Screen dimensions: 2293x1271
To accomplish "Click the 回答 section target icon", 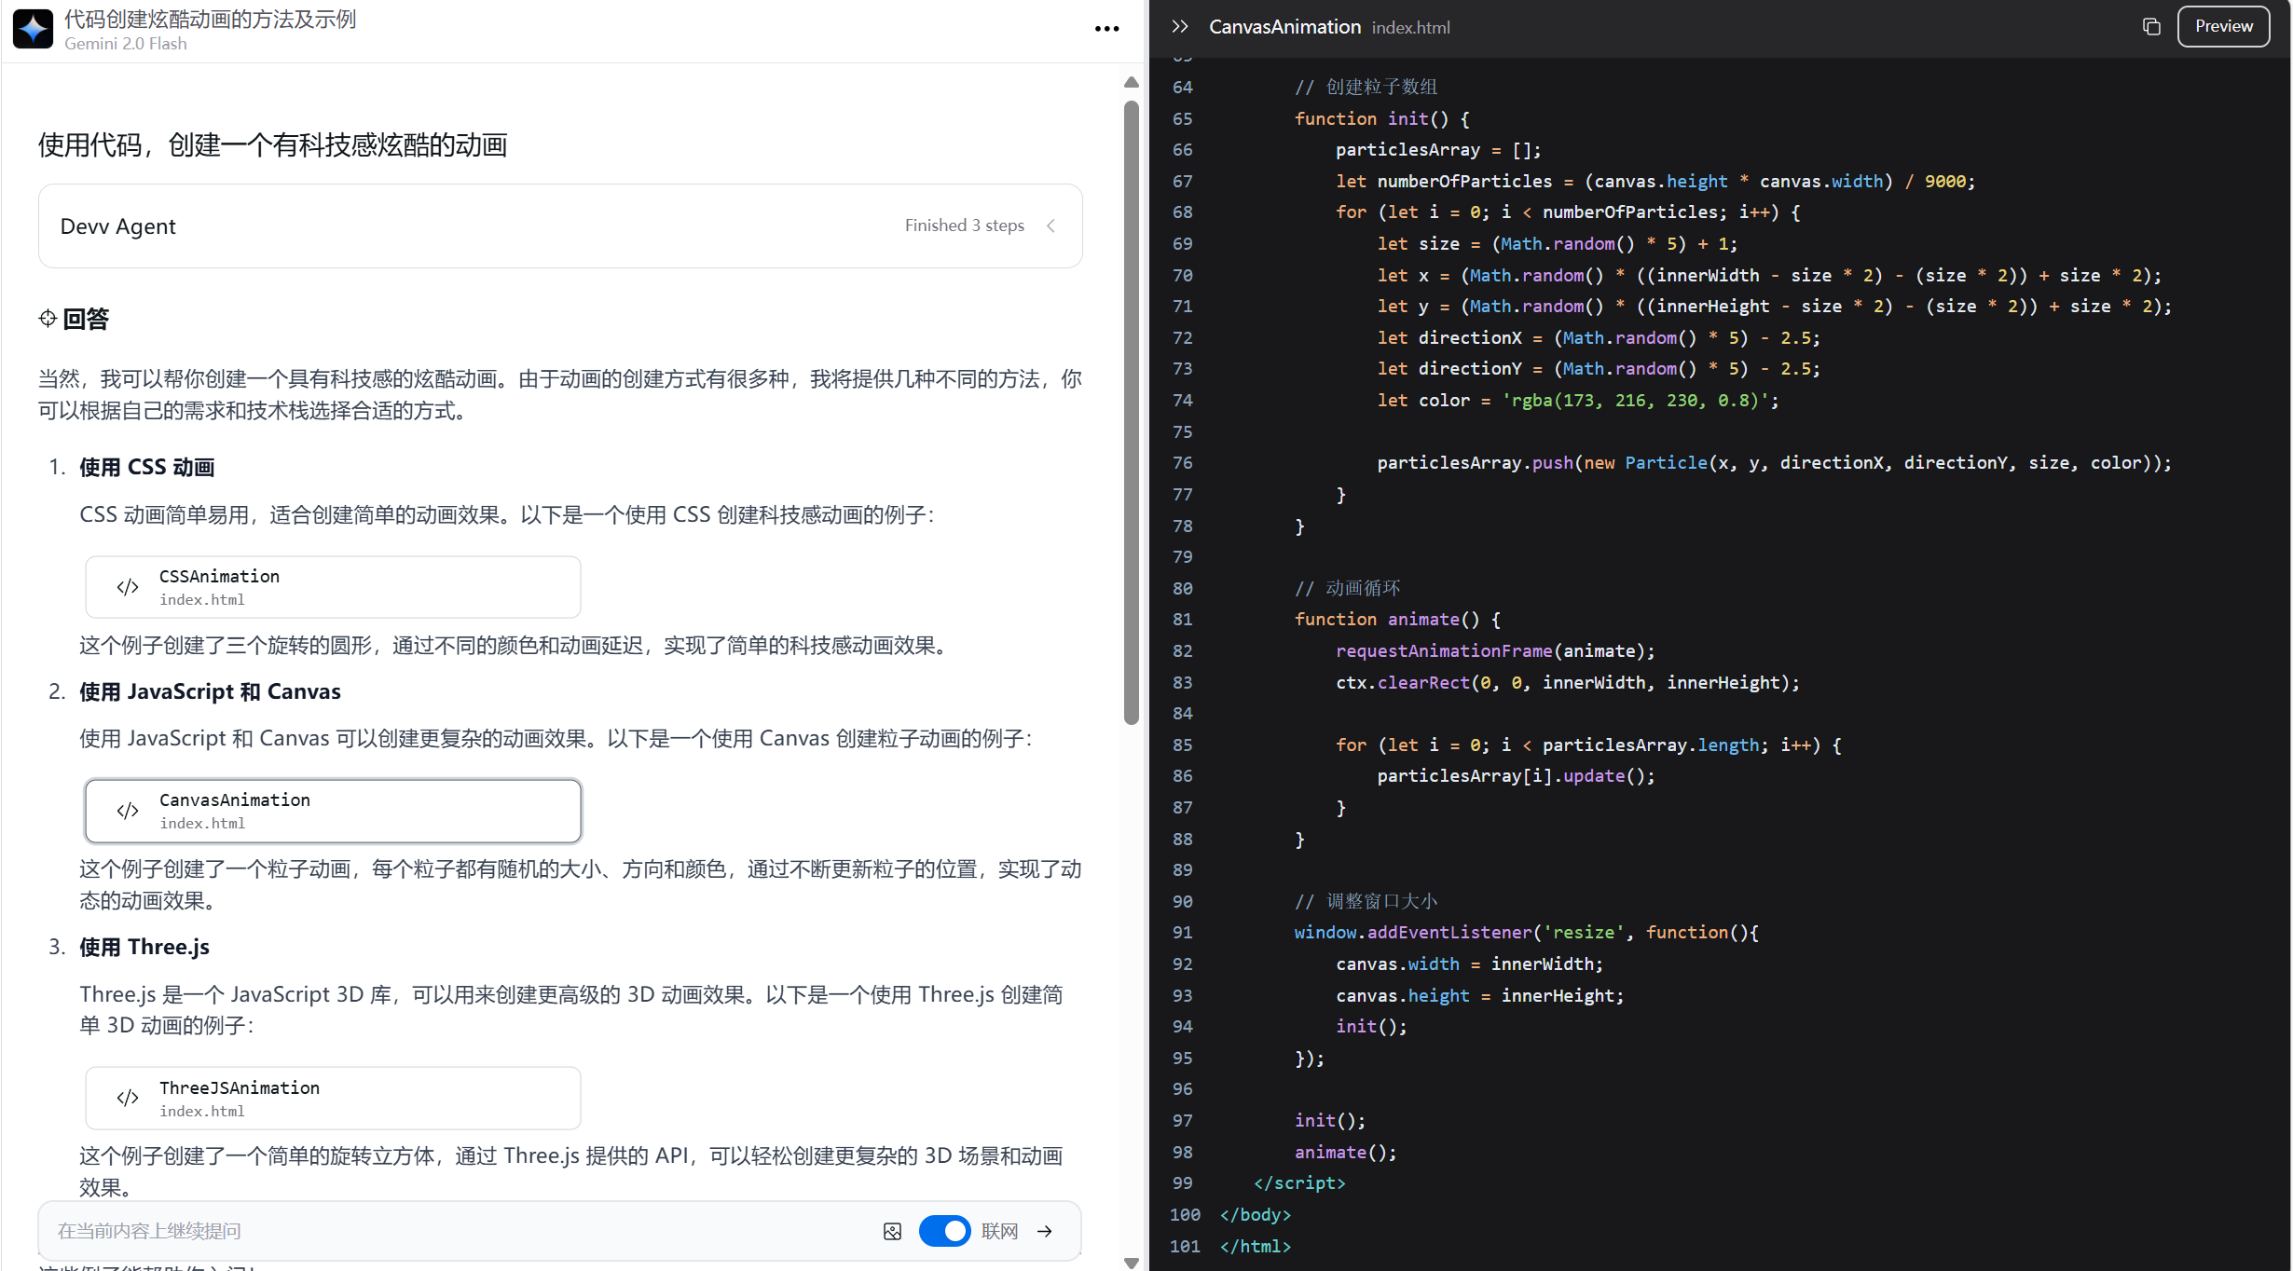I will [48, 319].
